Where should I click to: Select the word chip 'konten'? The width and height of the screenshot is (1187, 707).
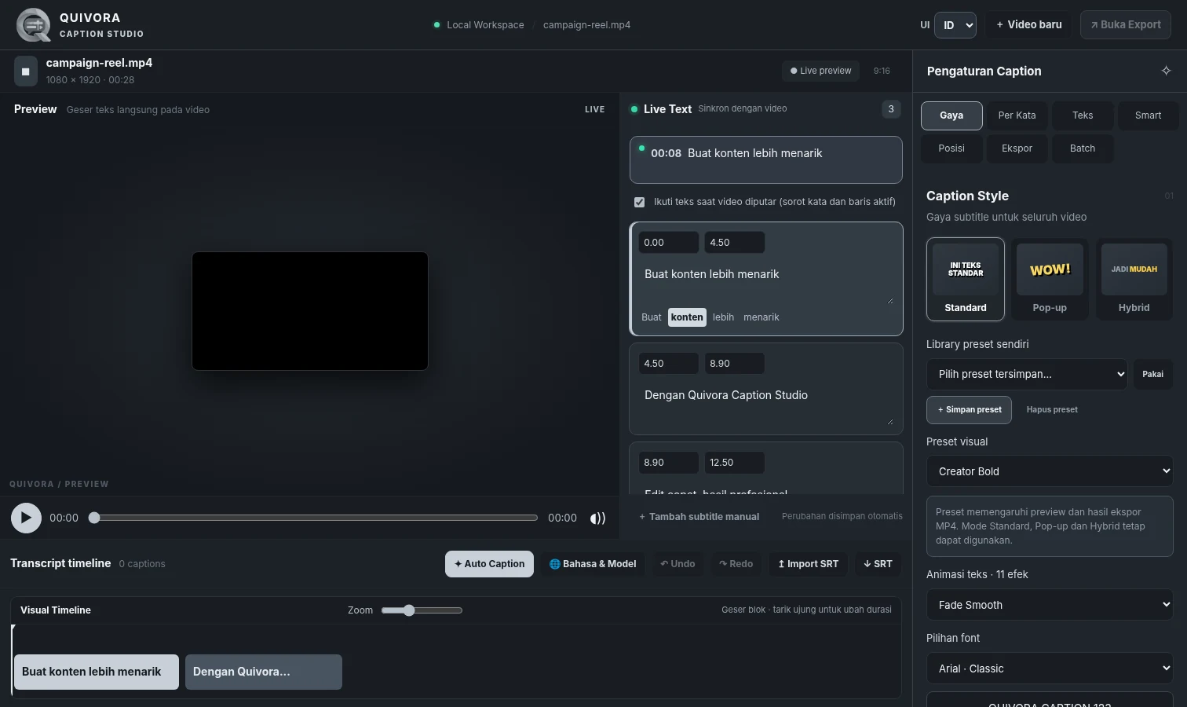(x=687, y=317)
